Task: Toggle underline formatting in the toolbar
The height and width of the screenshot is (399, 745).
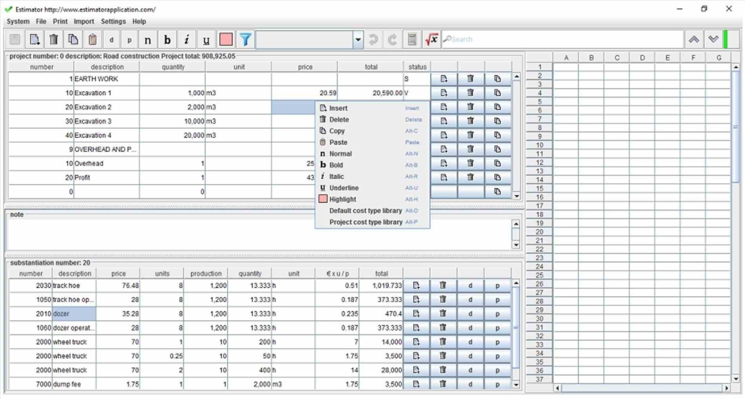Action: (206, 39)
